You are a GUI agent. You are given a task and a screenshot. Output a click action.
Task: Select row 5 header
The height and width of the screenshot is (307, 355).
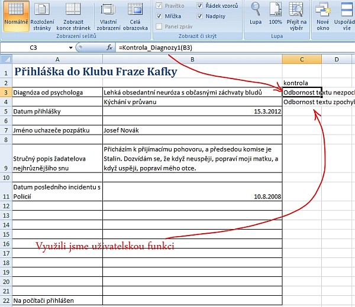click(x=6, y=112)
